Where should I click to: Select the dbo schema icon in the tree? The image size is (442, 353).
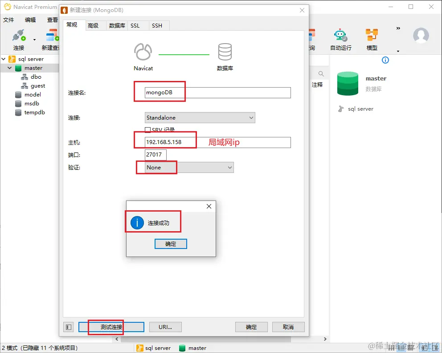[x=25, y=77]
